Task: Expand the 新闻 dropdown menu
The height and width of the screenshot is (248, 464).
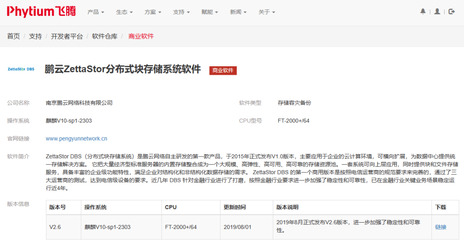Action: pos(238,12)
